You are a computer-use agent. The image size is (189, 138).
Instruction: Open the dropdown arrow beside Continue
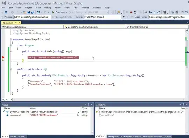click(x=66, y=12)
